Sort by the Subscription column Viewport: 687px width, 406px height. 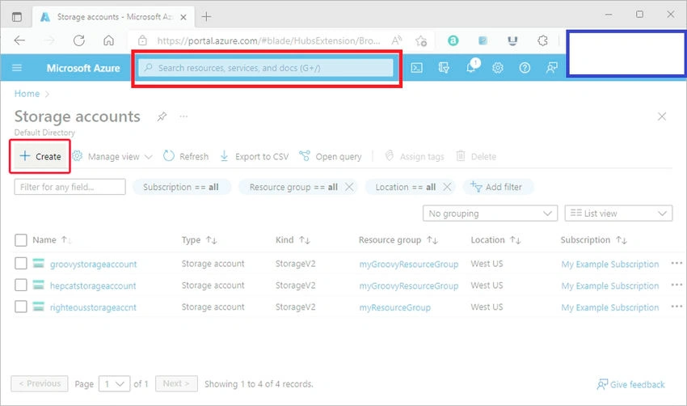[594, 240]
